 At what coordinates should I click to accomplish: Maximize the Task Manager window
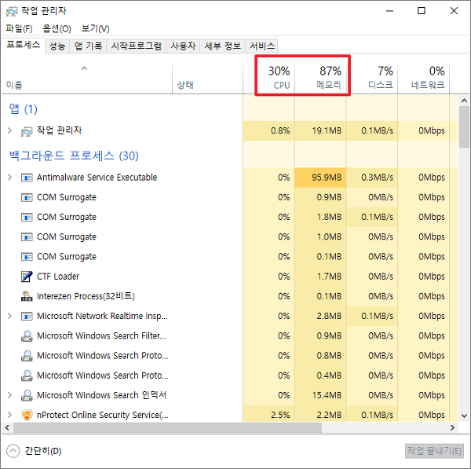point(422,11)
